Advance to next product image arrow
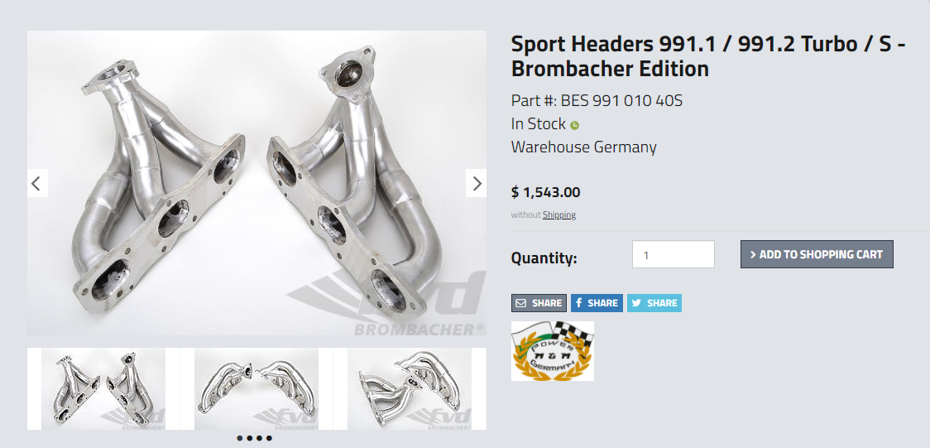930x448 pixels. coord(476,183)
